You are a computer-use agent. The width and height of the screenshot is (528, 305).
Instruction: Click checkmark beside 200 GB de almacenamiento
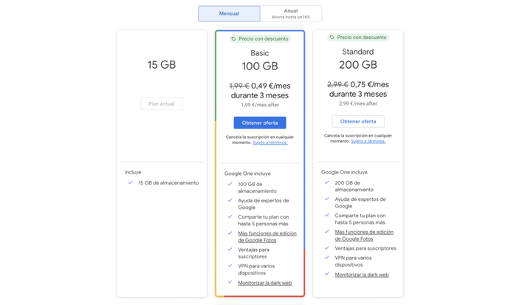(x=326, y=182)
